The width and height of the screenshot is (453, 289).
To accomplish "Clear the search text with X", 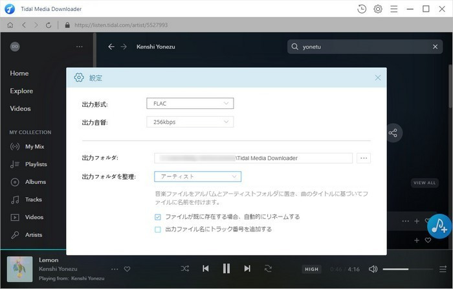I will tap(435, 47).
